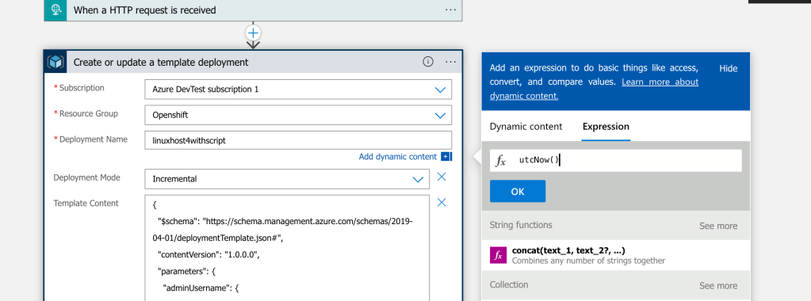This screenshot has height=301, width=811.
Task: Click the Add dynamic content link
Action: [398, 157]
